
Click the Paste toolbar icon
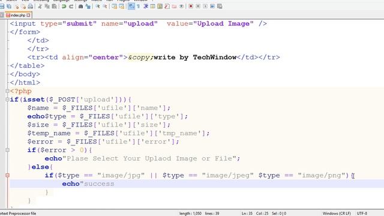54,7
